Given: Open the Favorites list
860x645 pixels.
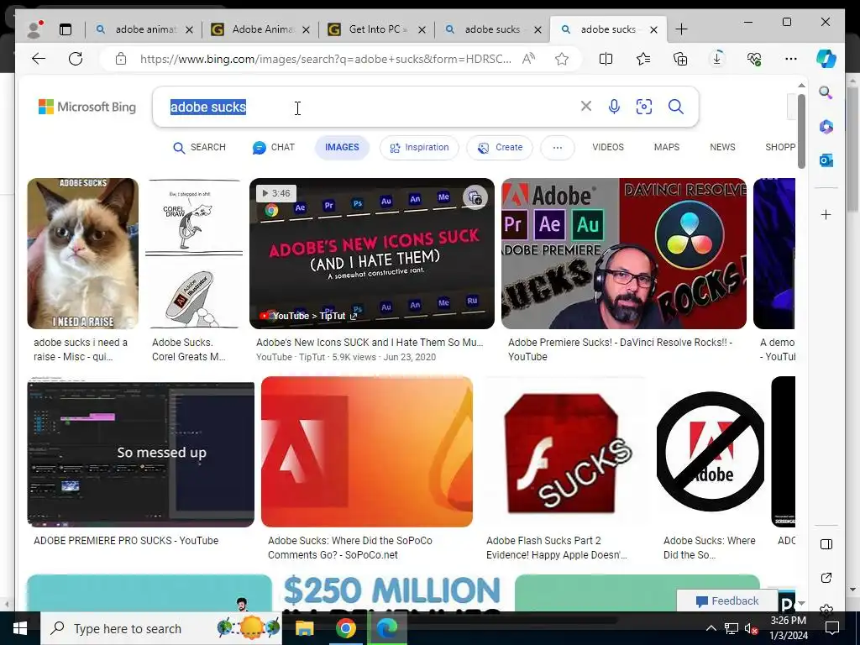Looking at the screenshot, I should tap(642, 59).
